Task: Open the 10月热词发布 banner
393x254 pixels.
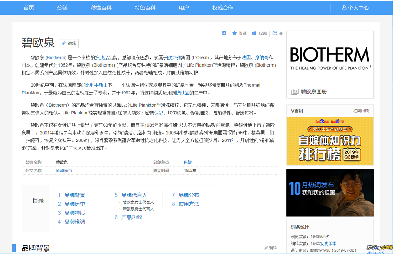Action: [330, 193]
